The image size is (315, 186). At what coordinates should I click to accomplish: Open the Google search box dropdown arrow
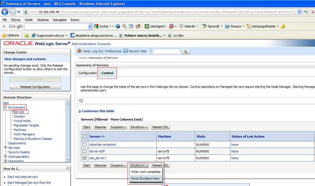(x=90, y=26)
